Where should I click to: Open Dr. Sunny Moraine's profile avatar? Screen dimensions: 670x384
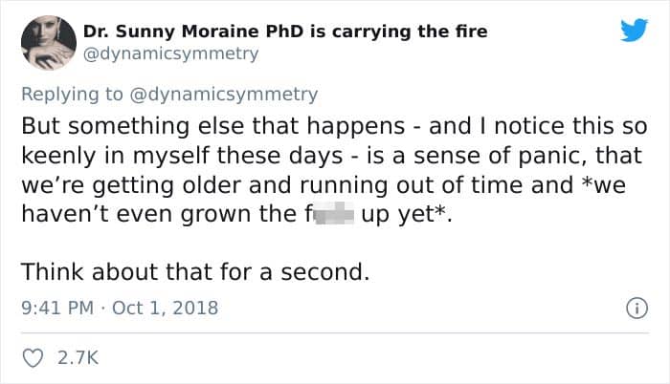click(49, 42)
